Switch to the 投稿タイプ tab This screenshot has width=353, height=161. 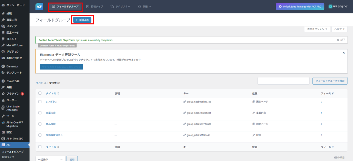(x=95, y=7)
